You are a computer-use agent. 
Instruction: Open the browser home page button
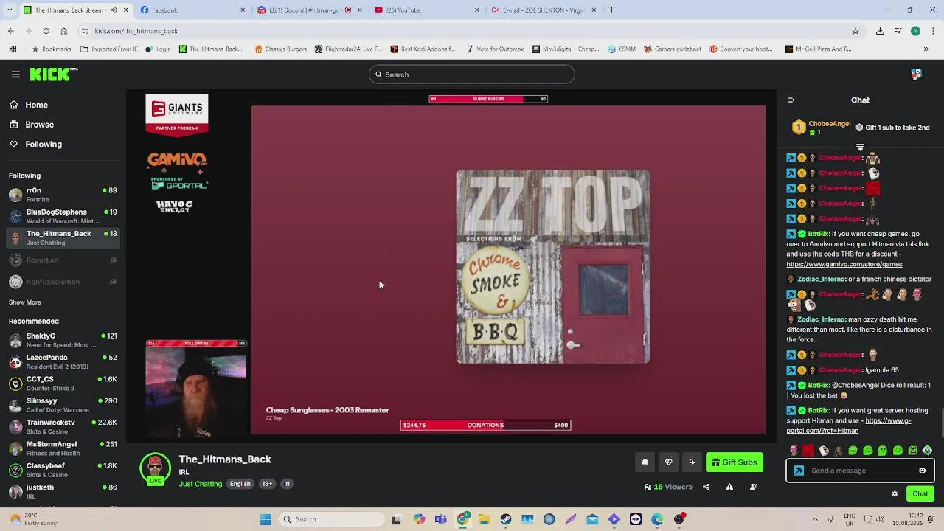64,31
